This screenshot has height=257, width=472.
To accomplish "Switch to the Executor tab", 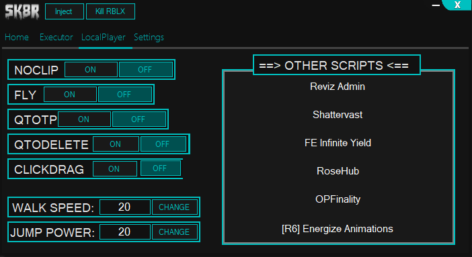I will click(56, 38).
